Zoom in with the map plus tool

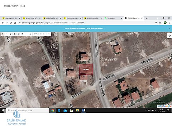(x=3, y=34)
